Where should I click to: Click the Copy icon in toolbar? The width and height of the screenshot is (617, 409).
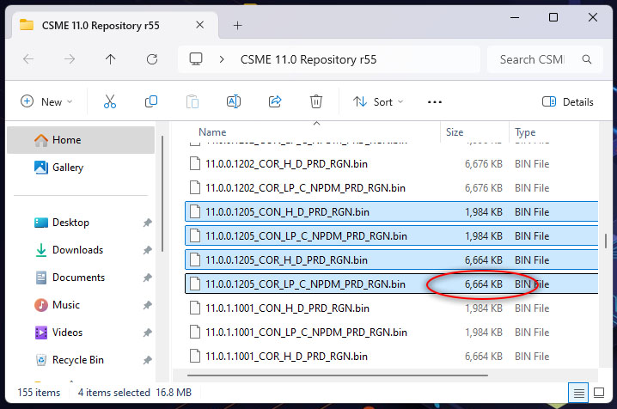click(x=151, y=102)
